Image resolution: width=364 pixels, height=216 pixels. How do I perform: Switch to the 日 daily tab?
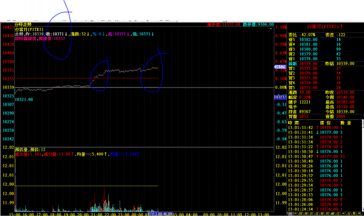[349, 213]
